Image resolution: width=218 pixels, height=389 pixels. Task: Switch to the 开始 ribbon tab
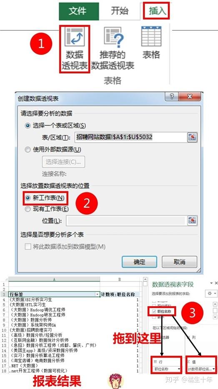[119, 11]
